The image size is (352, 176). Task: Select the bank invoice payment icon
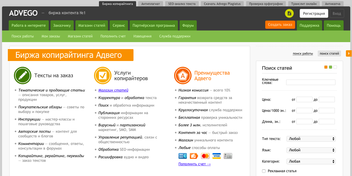(228, 156)
